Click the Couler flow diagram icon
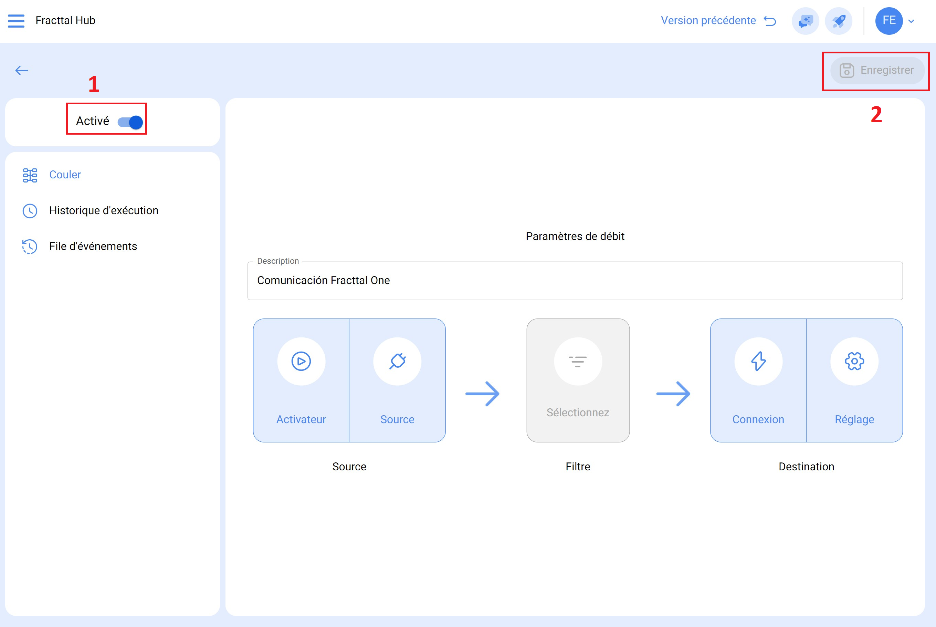The width and height of the screenshot is (936, 627). [30, 175]
